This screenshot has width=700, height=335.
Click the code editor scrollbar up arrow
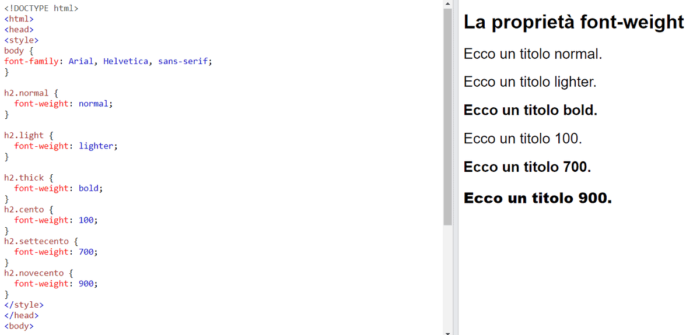(447, 3)
